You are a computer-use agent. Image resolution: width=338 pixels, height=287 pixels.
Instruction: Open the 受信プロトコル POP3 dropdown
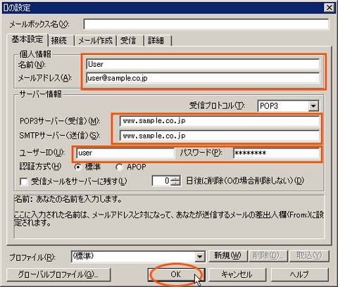click(x=313, y=106)
